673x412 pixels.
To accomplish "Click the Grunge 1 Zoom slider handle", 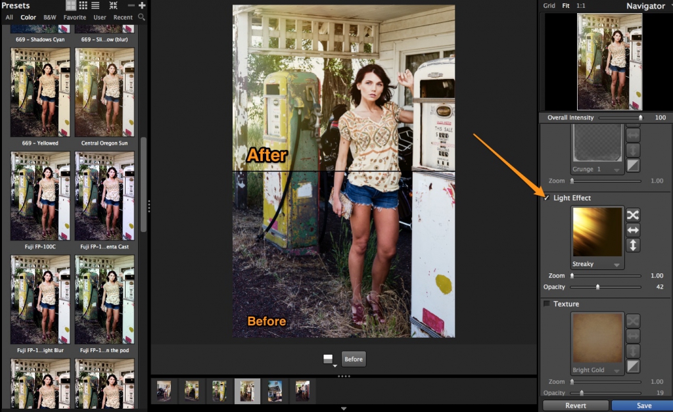I will click(x=572, y=181).
